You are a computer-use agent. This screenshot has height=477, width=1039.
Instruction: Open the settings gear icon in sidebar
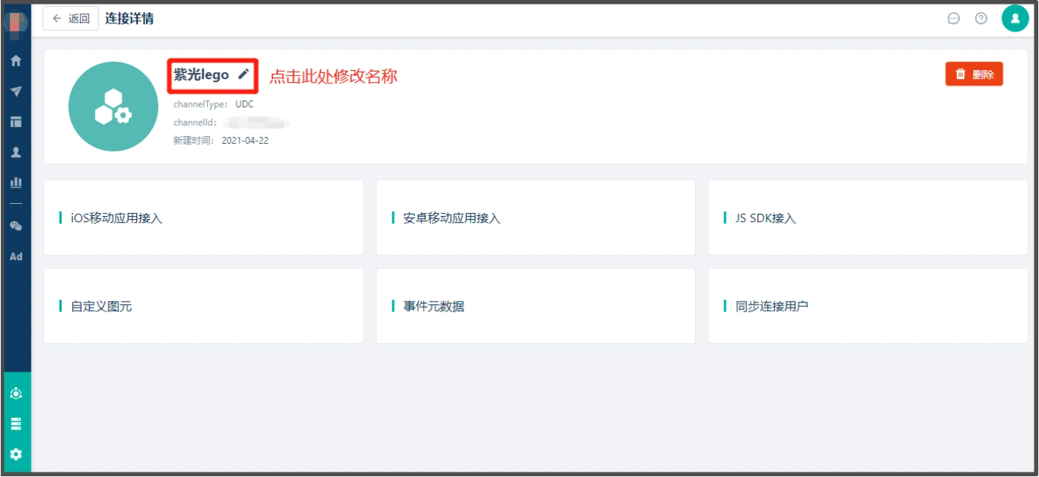(x=16, y=454)
